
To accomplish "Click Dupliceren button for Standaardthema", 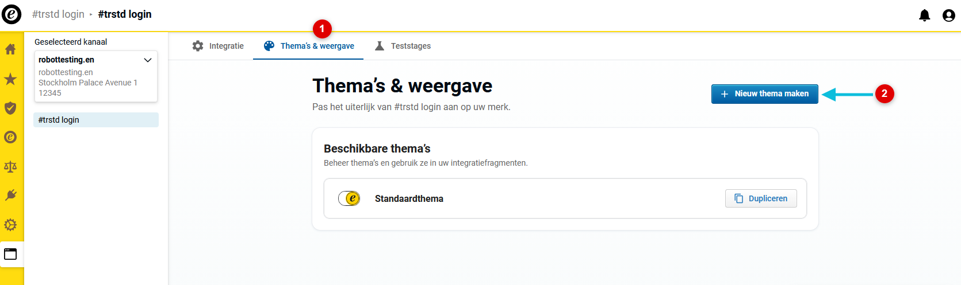I will 761,198.
